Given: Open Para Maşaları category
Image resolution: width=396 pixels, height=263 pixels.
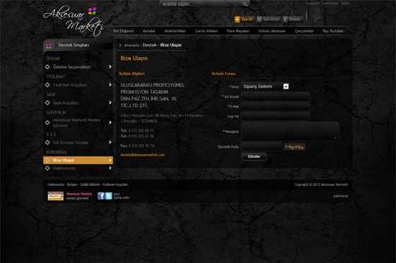Looking at the screenshot, I should tap(238, 31).
